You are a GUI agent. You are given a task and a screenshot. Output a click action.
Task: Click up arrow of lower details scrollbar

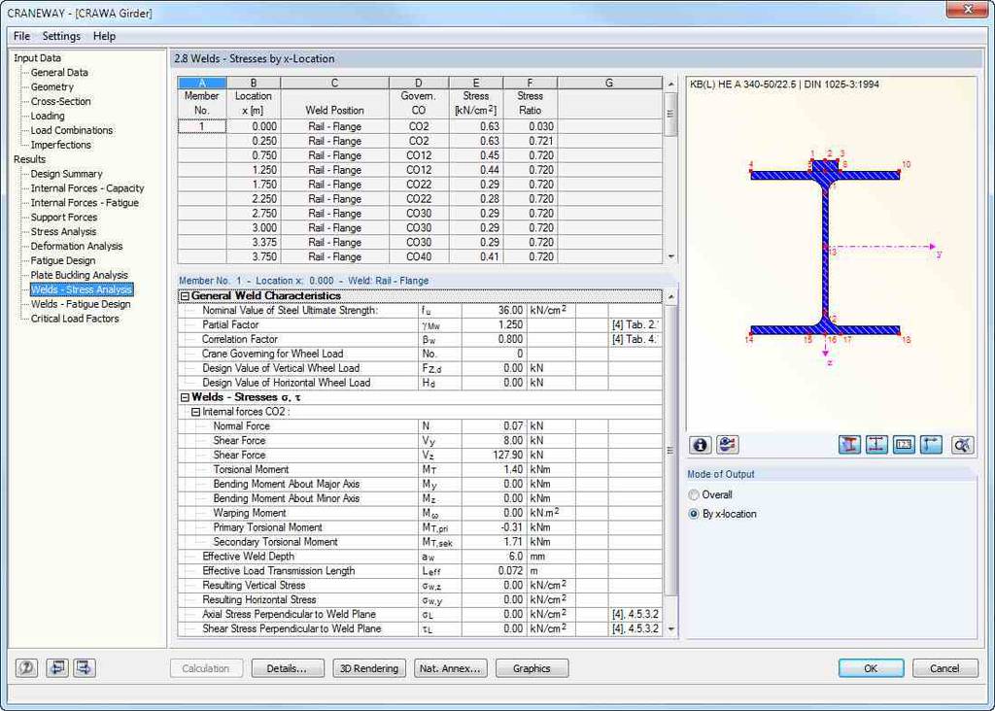670,297
